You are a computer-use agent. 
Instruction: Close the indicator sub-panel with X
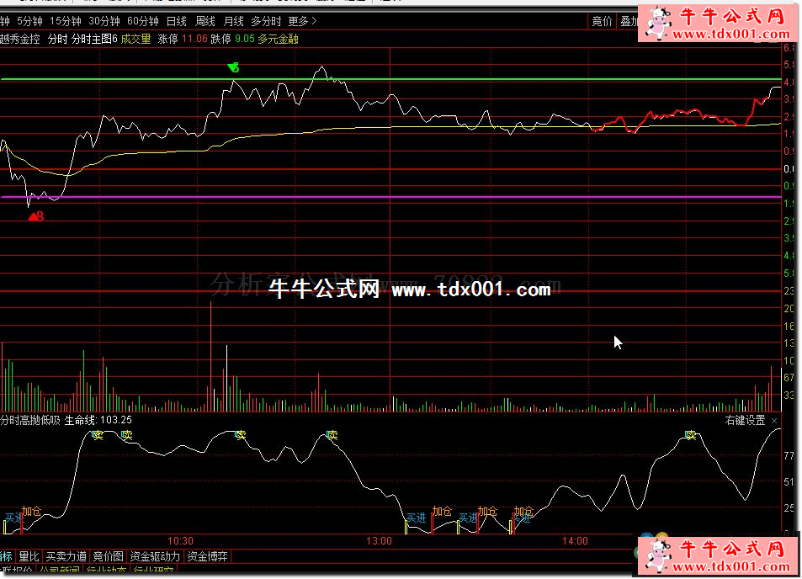click(774, 421)
